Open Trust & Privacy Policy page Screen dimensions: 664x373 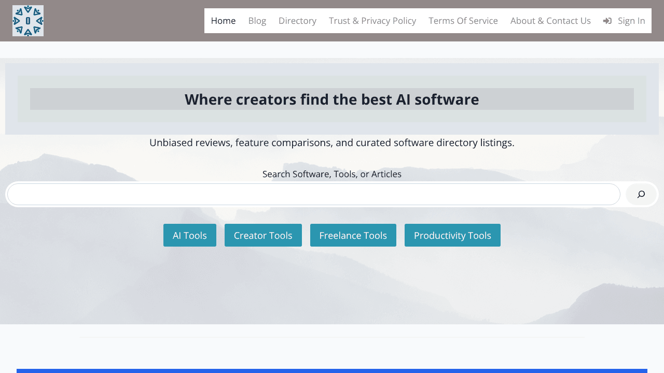pyautogui.click(x=372, y=21)
